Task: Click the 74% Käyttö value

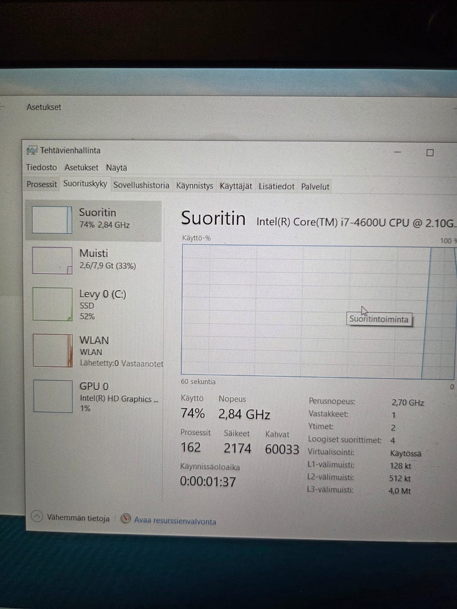Action: (193, 413)
